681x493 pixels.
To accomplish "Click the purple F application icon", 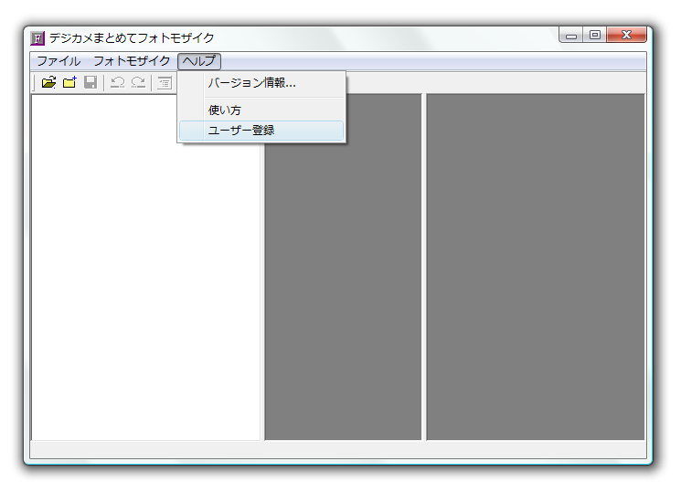I will (37, 38).
